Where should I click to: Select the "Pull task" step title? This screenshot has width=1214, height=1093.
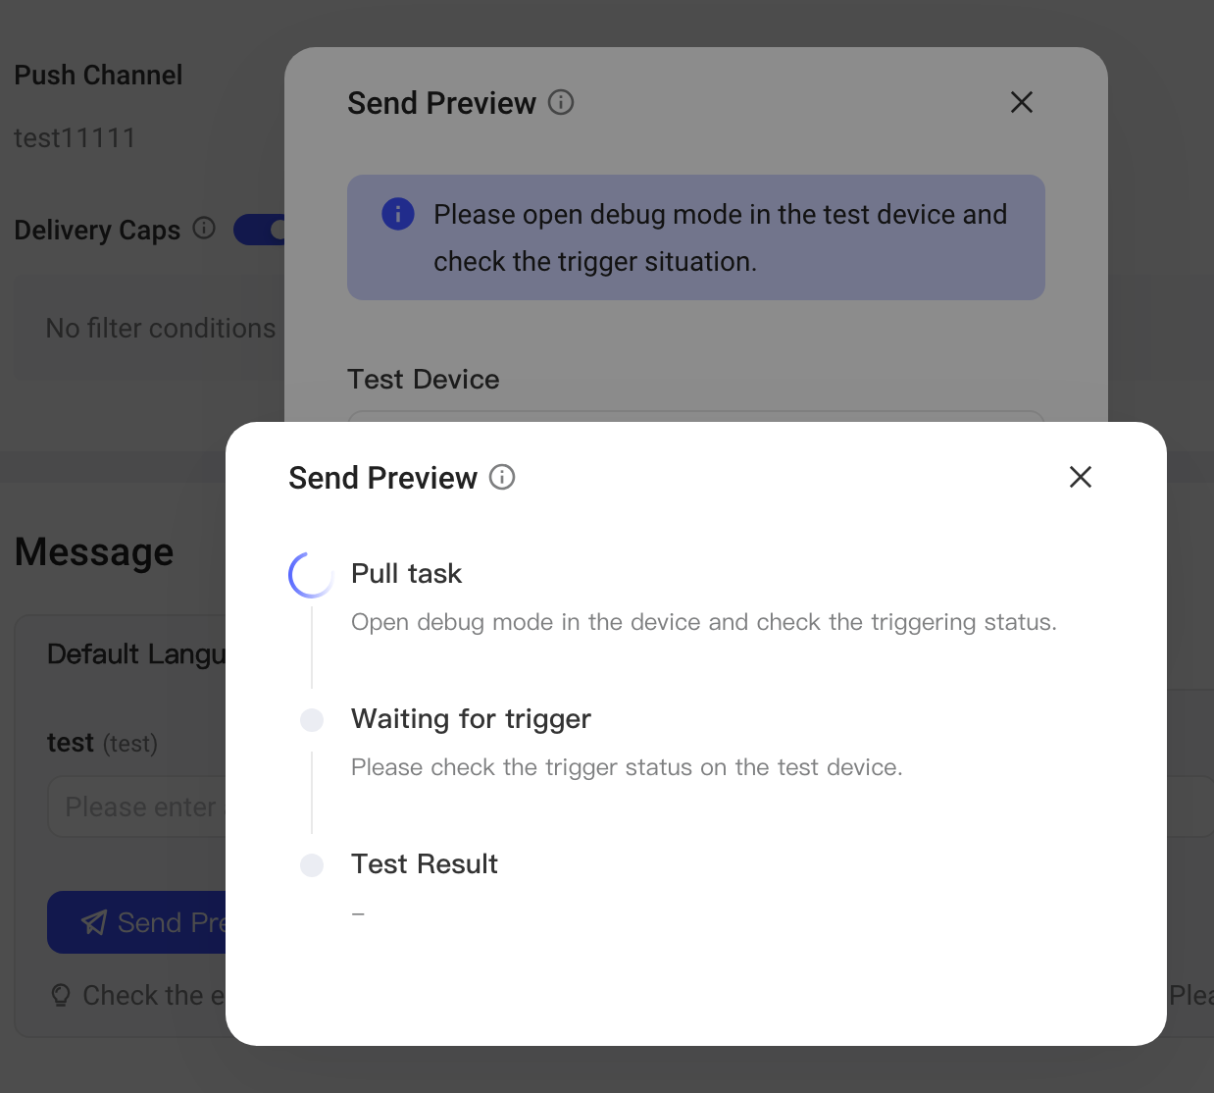coord(406,574)
